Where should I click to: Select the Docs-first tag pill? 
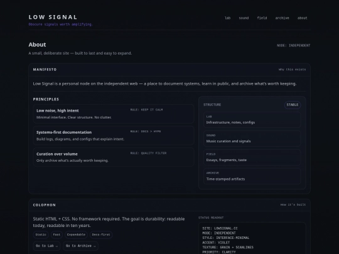click(x=101, y=235)
